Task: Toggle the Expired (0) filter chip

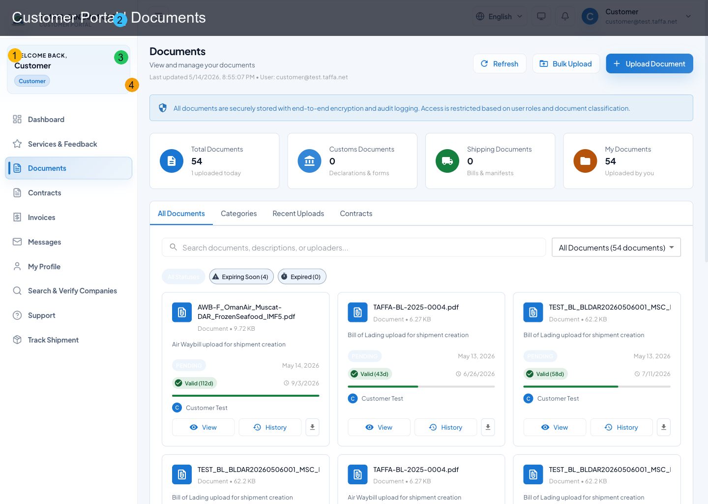Action: [x=302, y=277]
